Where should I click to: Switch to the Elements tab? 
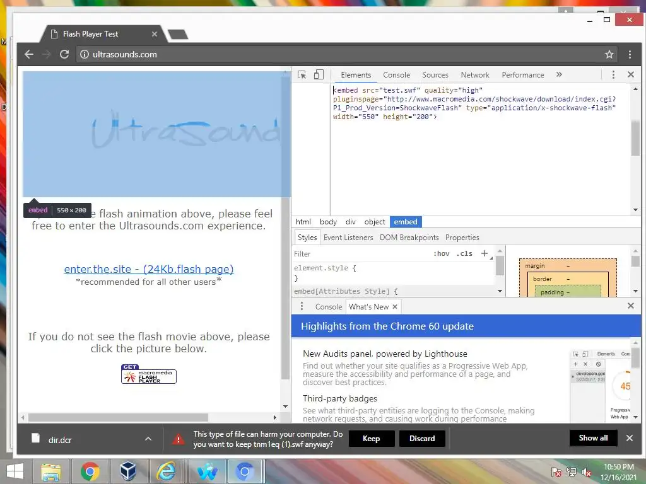coord(356,75)
